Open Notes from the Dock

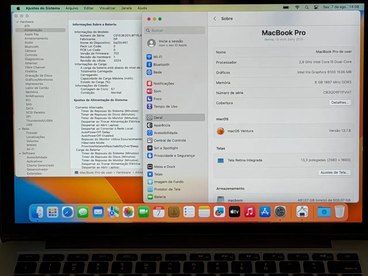pos(204,212)
